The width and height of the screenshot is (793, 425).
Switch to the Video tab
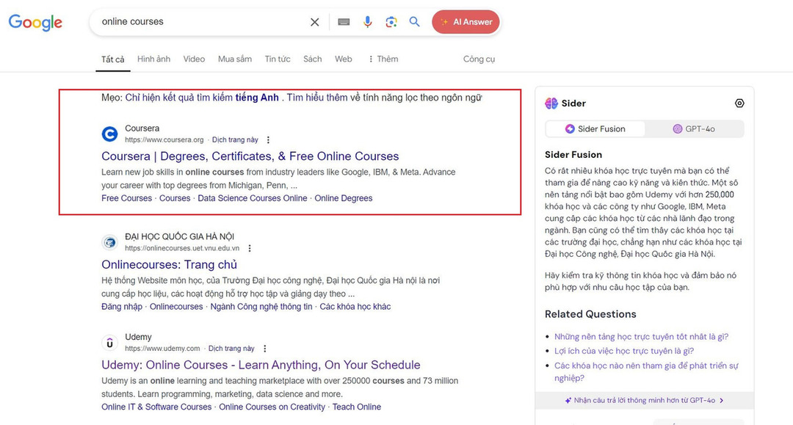point(194,59)
